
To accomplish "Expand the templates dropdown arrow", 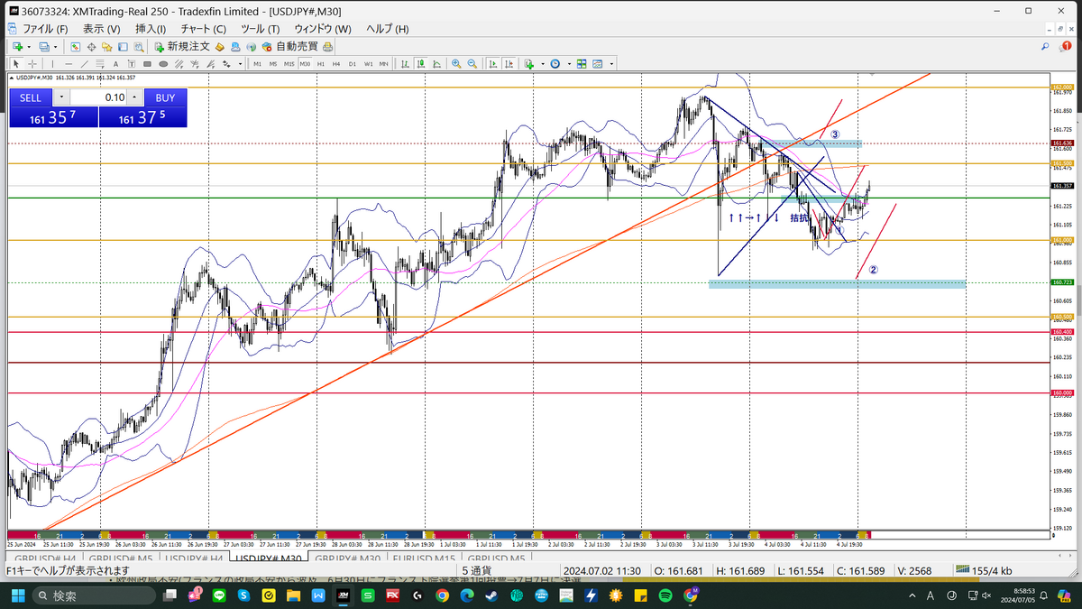I will 611,64.
